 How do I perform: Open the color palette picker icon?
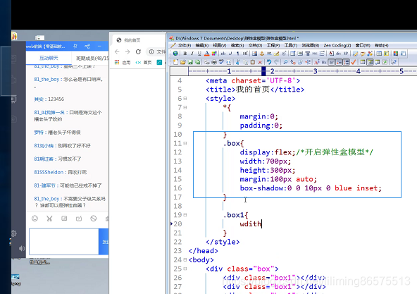point(214,54)
